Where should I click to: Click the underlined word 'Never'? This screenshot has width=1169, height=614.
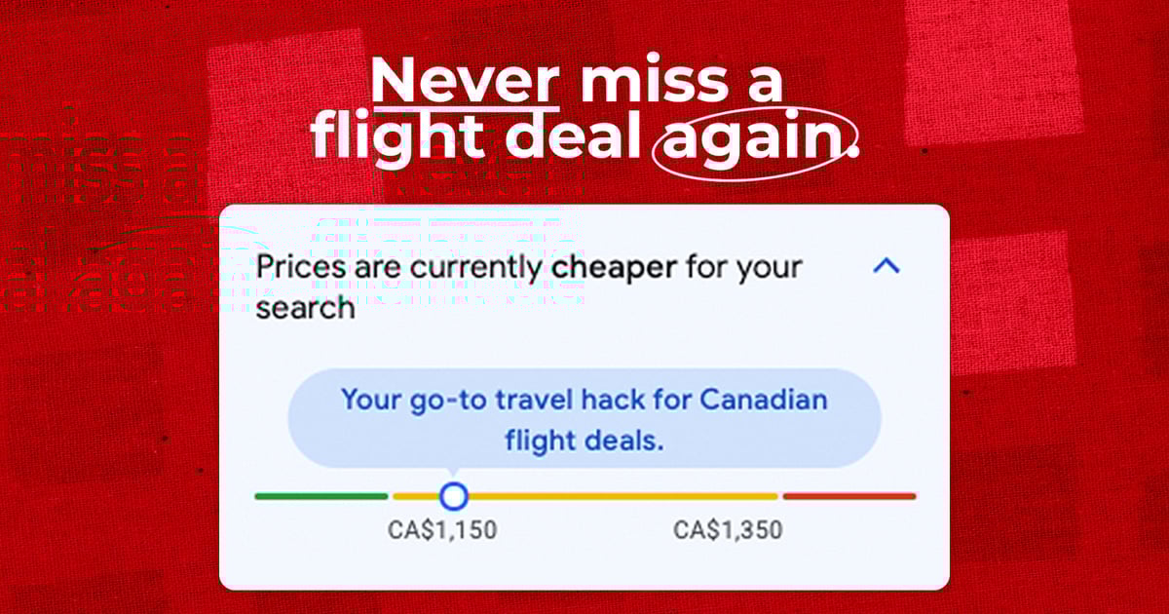click(x=465, y=80)
